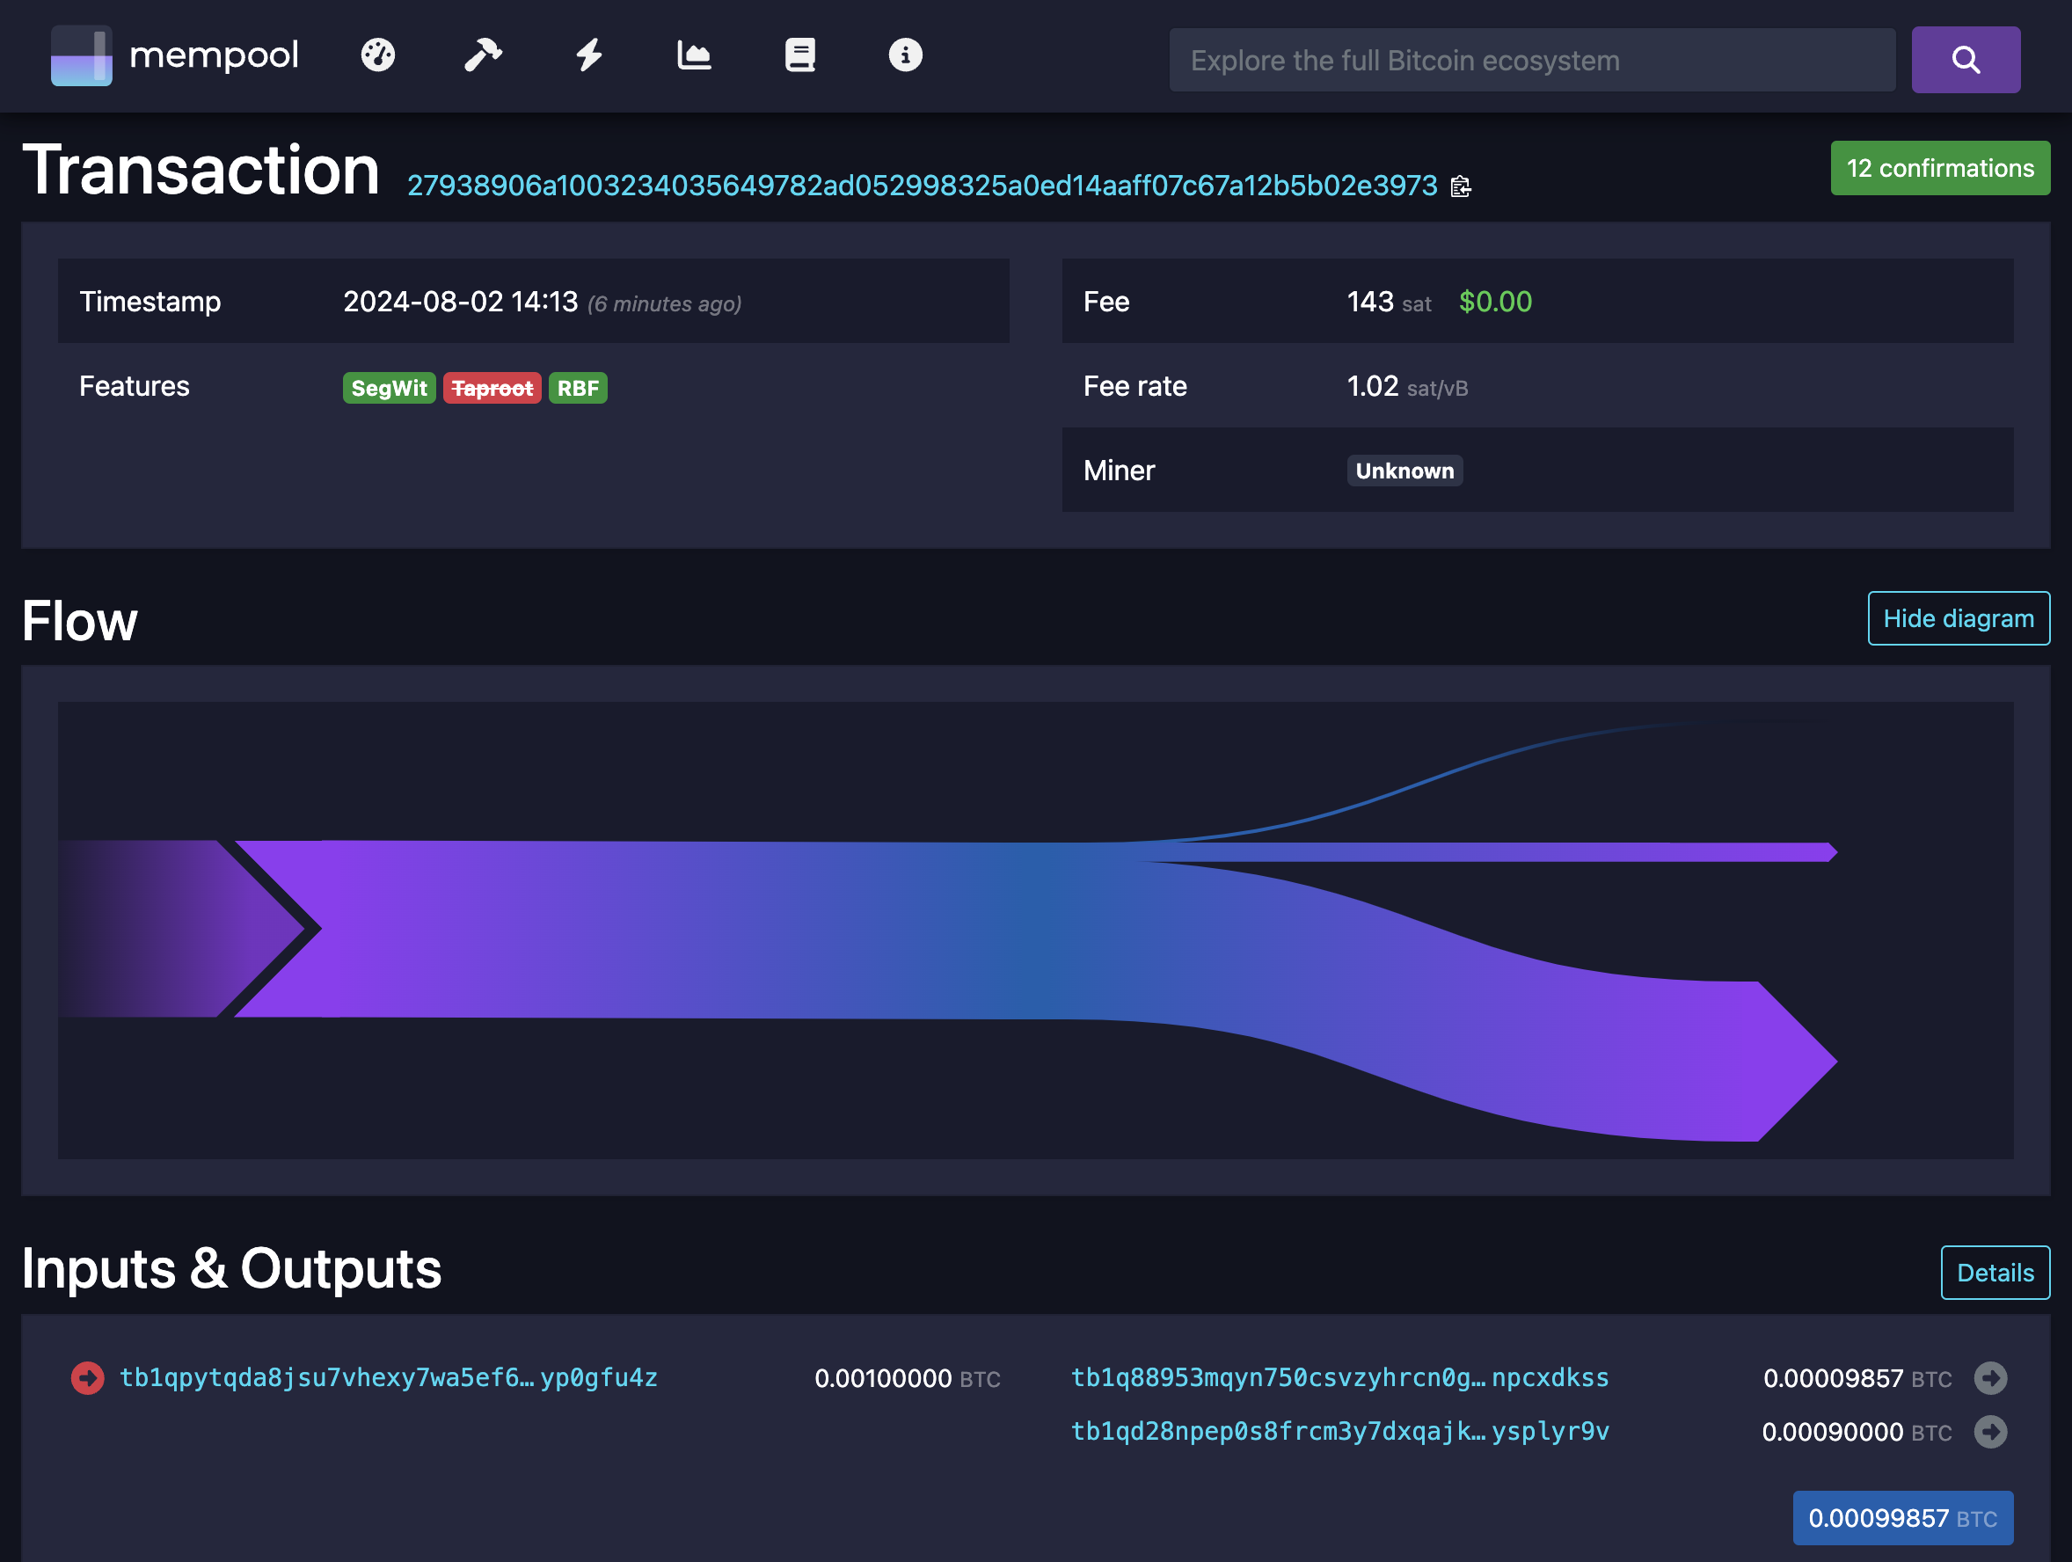
Task: Click the Unknown miner badge
Action: point(1404,471)
